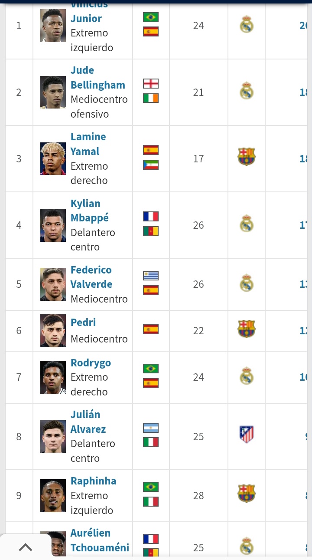
Task: Open Aurélien Tchouaméni's profile link
Action: point(100,540)
